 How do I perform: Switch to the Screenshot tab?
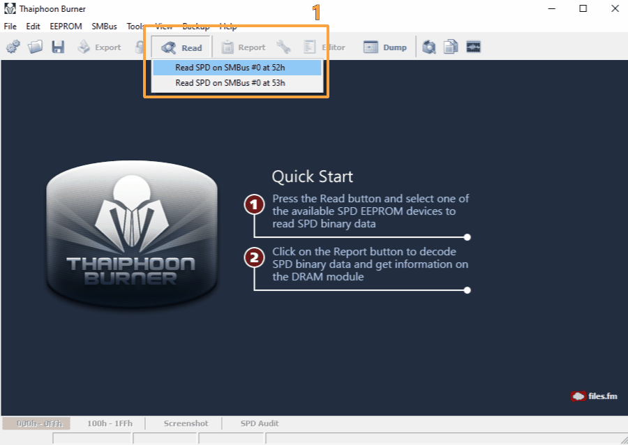(x=186, y=423)
